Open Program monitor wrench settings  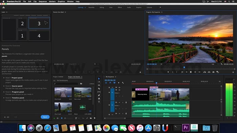pos(221,64)
